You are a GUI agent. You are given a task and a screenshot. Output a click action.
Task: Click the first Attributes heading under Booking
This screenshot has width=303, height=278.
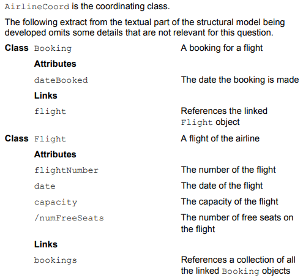pyautogui.click(x=55, y=64)
